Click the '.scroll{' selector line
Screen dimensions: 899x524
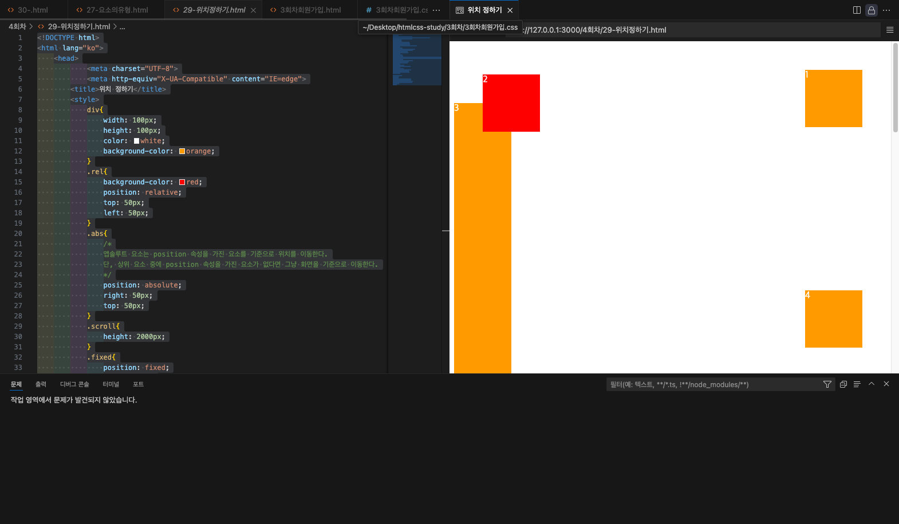tap(104, 326)
